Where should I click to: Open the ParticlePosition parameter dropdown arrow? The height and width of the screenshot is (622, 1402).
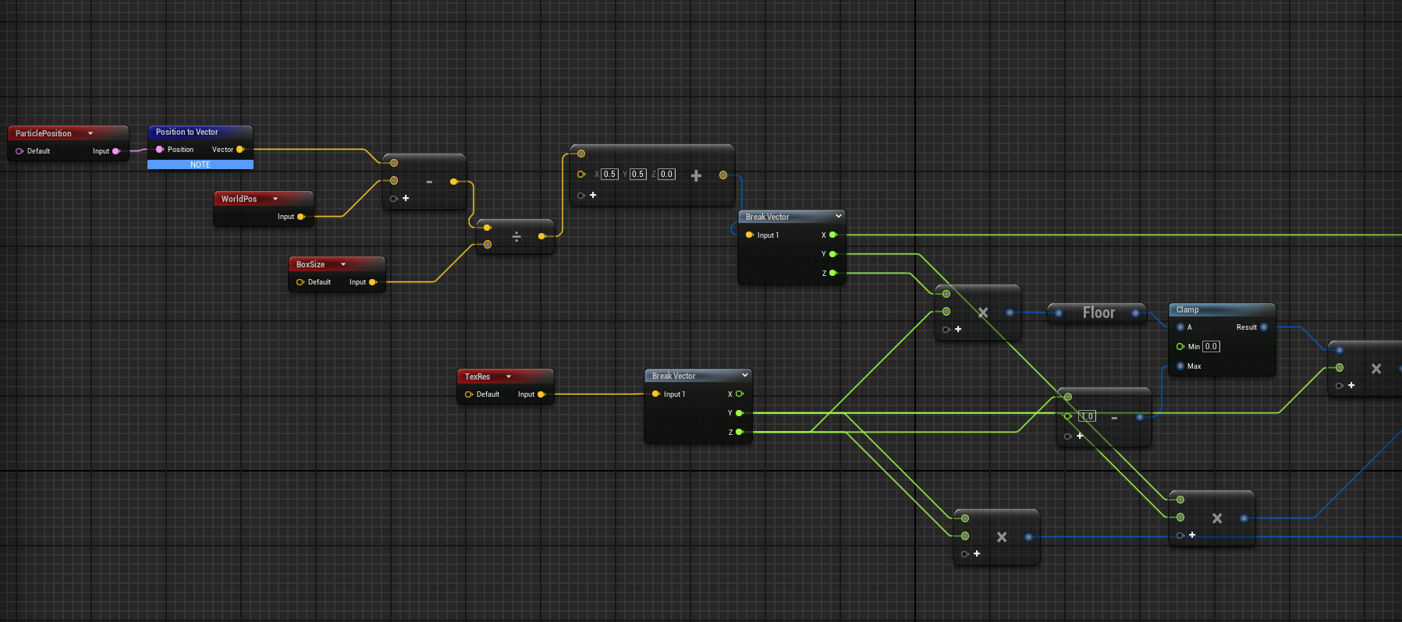tap(91, 133)
